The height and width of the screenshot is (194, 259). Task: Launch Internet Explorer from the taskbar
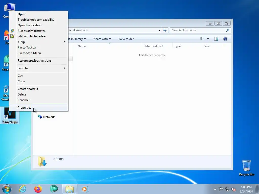pos(23,189)
